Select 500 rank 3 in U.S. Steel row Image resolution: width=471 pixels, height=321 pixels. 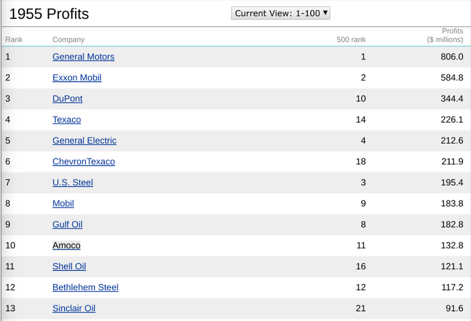click(363, 183)
